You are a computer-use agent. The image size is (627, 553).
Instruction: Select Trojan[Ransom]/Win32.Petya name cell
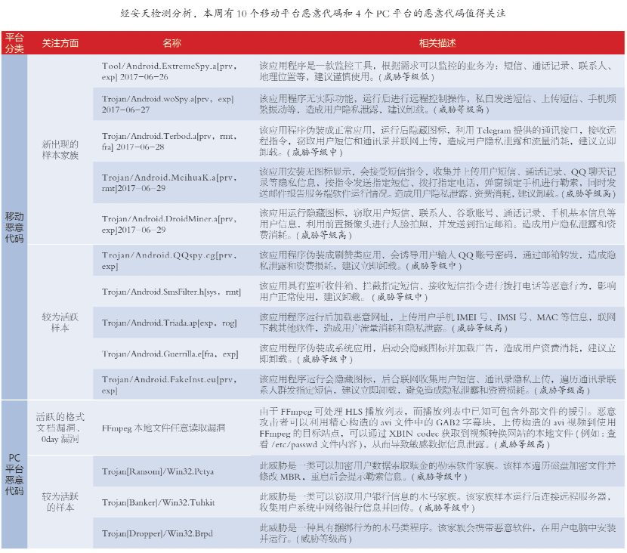click(172, 471)
